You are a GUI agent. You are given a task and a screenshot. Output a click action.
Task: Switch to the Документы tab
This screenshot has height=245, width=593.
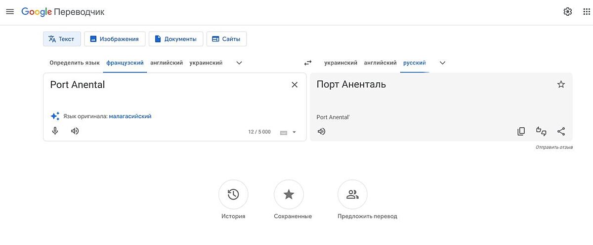click(x=176, y=39)
